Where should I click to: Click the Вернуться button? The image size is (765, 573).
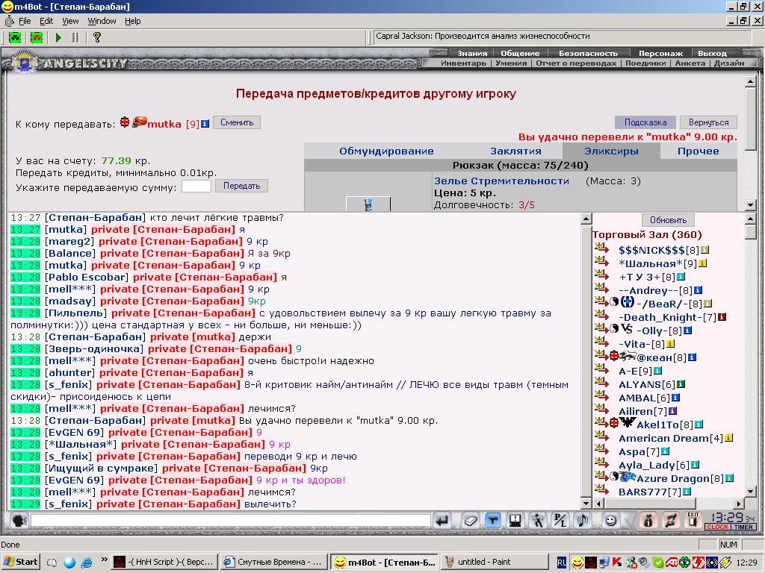click(x=708, y=122)
